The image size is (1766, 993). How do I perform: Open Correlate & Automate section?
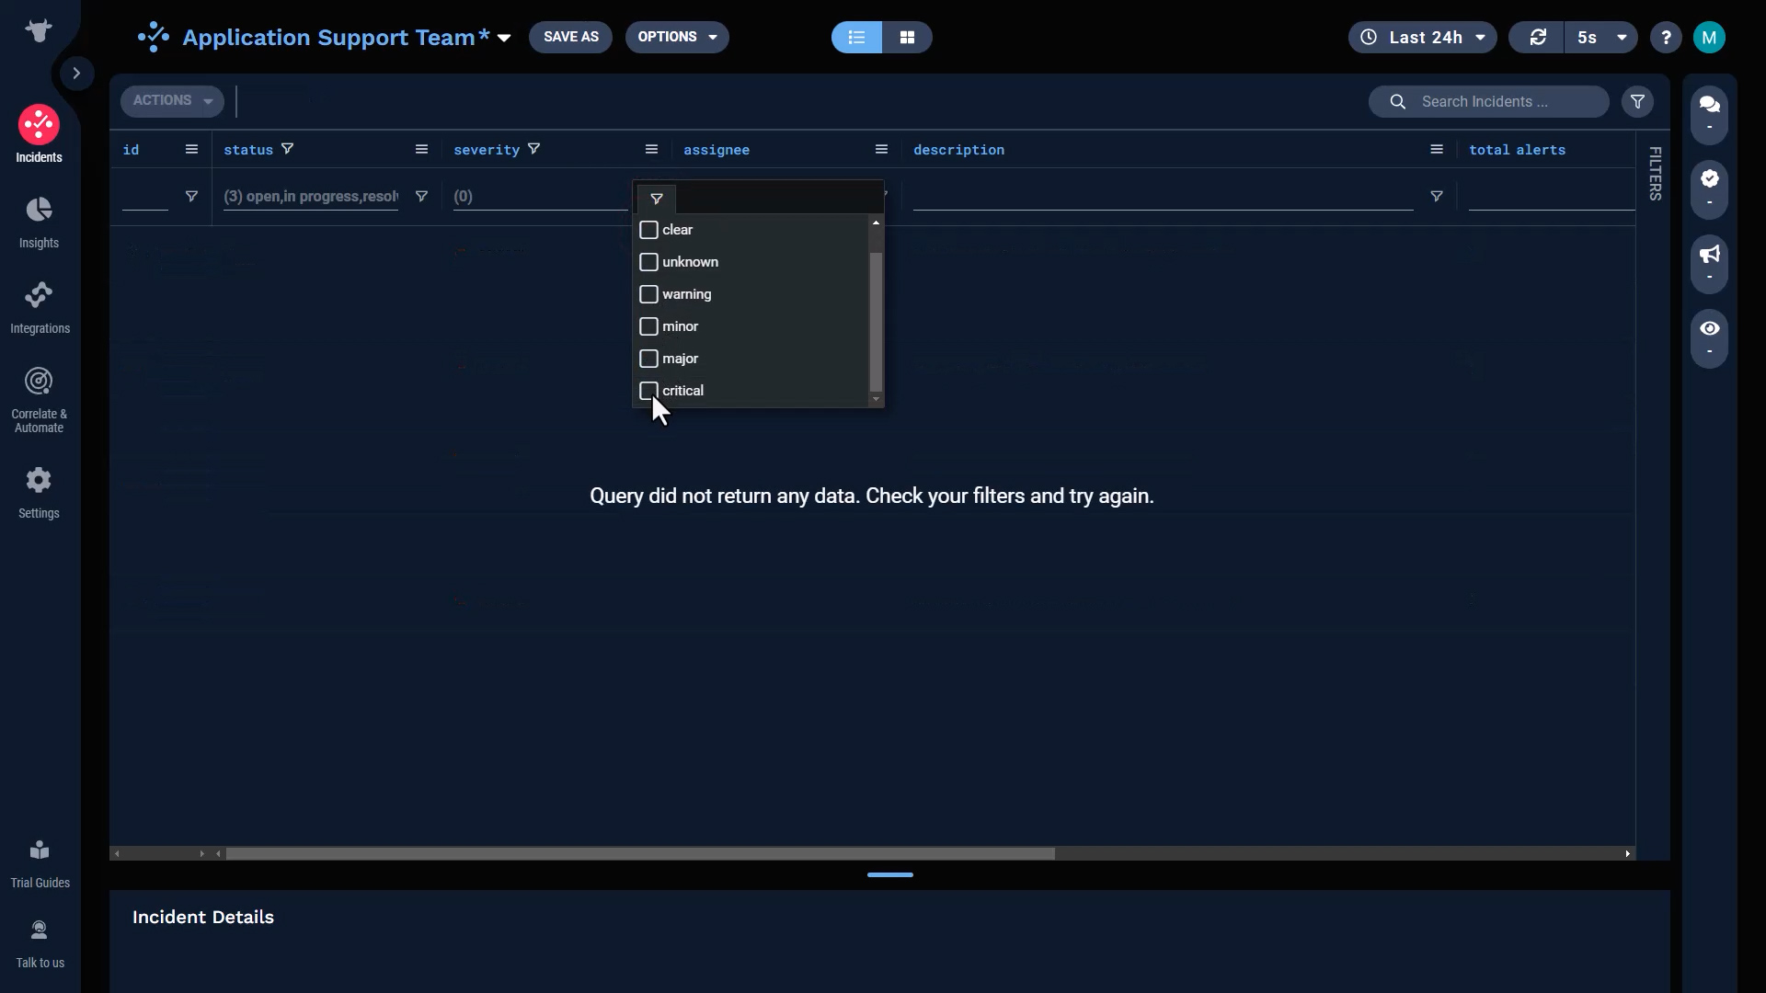39,400
